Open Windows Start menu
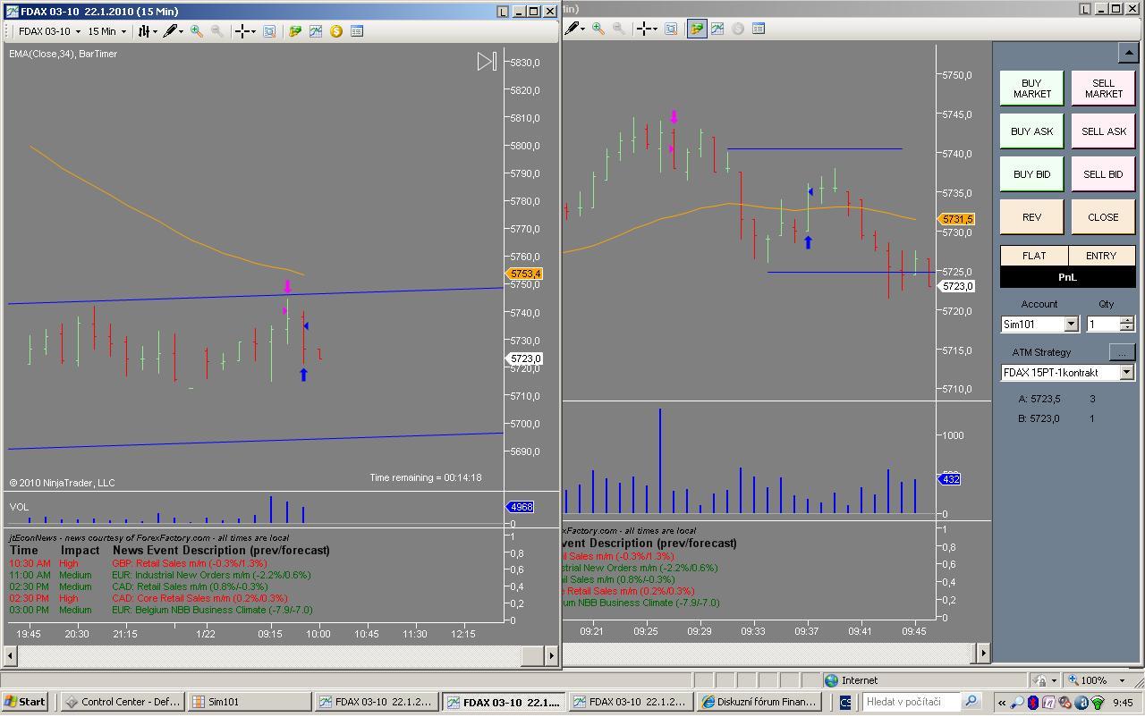This screenshot has height=717, width=1145. [x=25, y=702]
